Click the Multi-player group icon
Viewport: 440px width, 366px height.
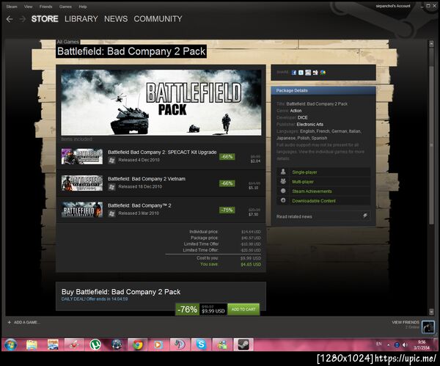point(283,181)
